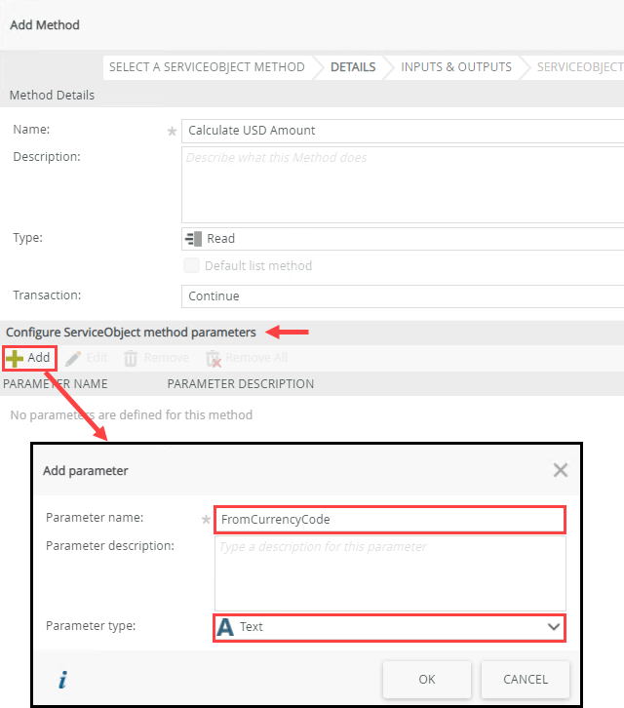This screenshot has height=708, width=624.
Task: Click the Remove toolbar label
Action: [x=167, y=358]
